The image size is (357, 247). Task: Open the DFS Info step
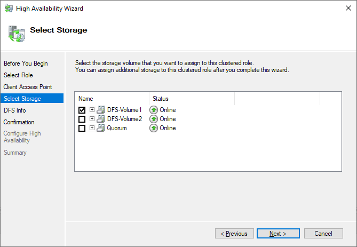(x=15, y=110)
